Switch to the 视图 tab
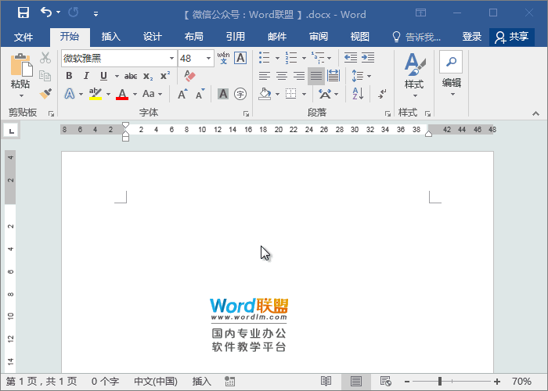Image resolution: width=548 pixels, height=391 pixels. point(360,37)
